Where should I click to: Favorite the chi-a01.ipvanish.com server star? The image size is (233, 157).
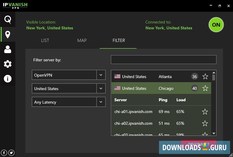click(205, 112)
